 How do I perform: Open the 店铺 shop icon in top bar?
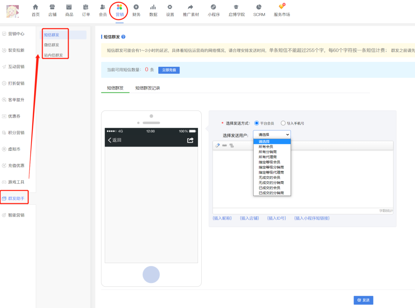click(x=52, y=7)
